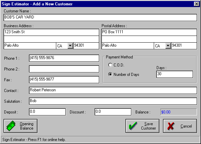Image resolution: width=201 pixels, height=144 pixels.
Task: Click the Fax number field
Action: point(64,80)
